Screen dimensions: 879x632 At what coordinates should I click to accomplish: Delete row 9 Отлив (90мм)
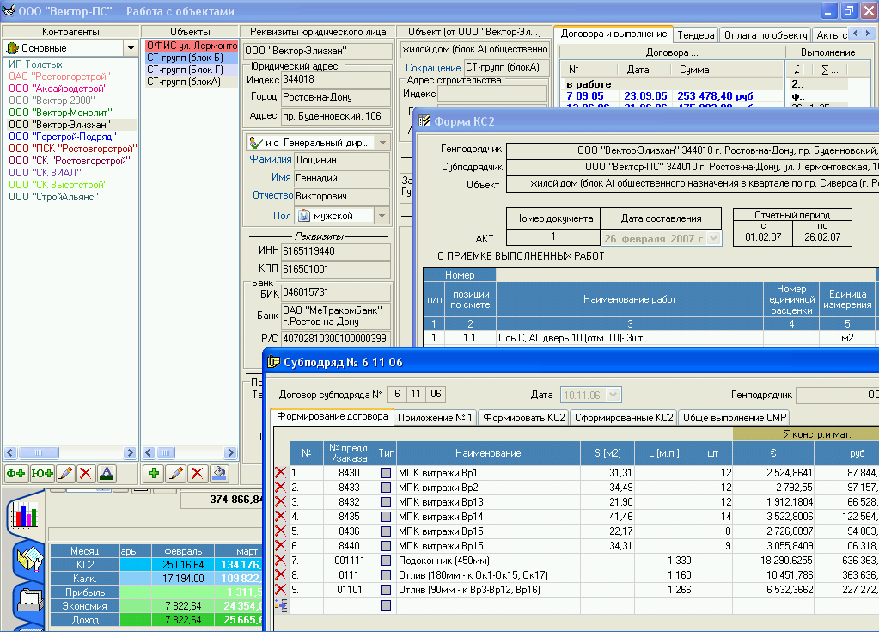tap(280, 589)
